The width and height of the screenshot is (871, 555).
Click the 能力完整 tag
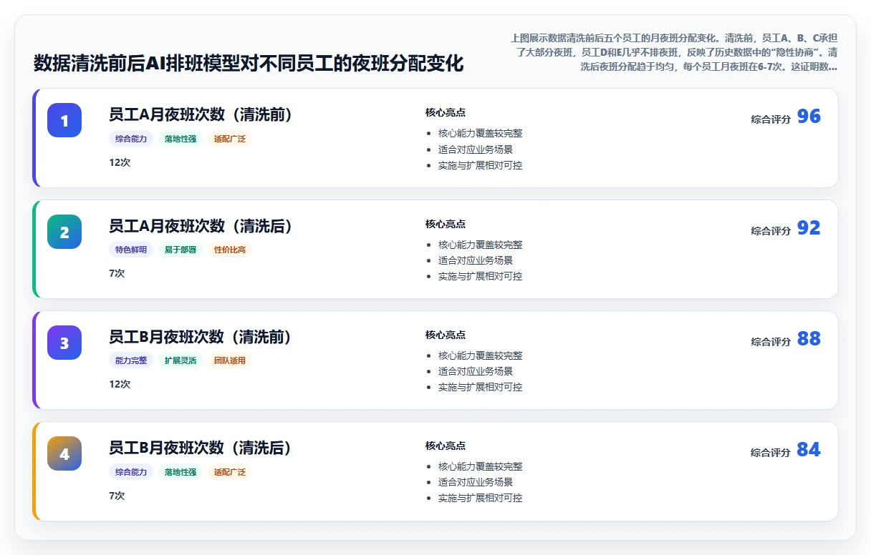tap(131, 360)
